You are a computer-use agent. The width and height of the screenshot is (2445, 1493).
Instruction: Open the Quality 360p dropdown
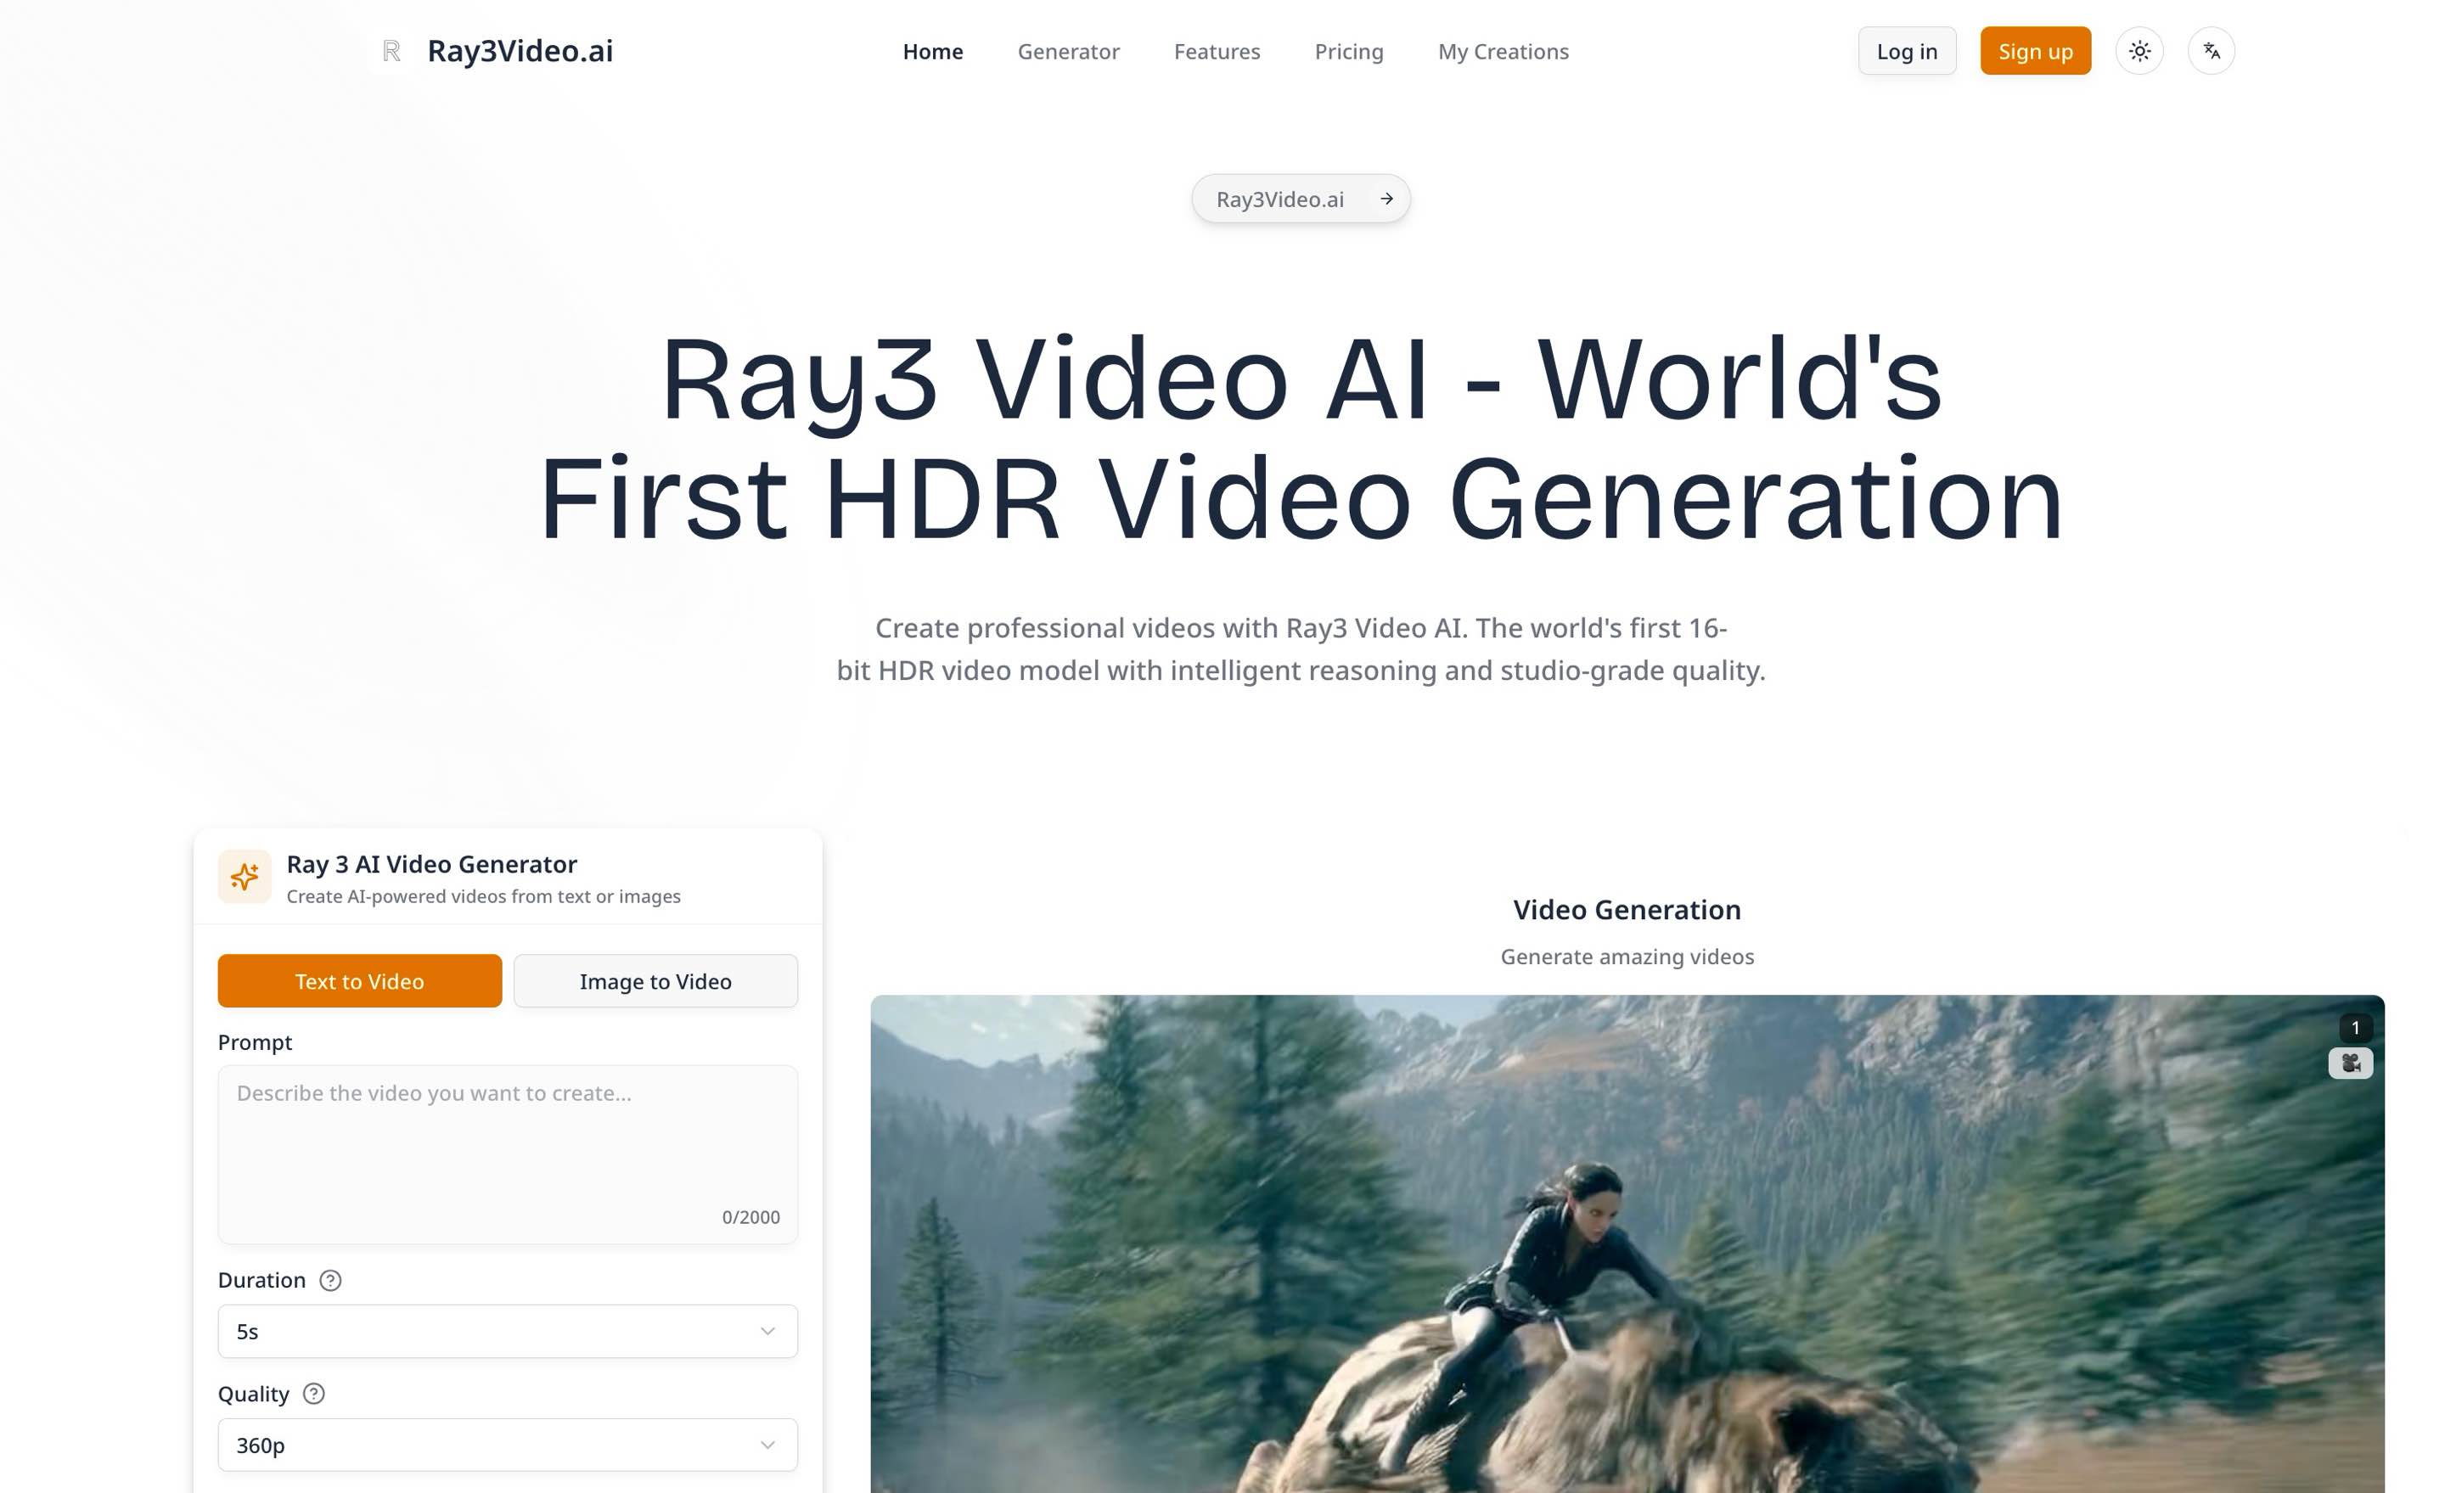(x=507, y=1445)
